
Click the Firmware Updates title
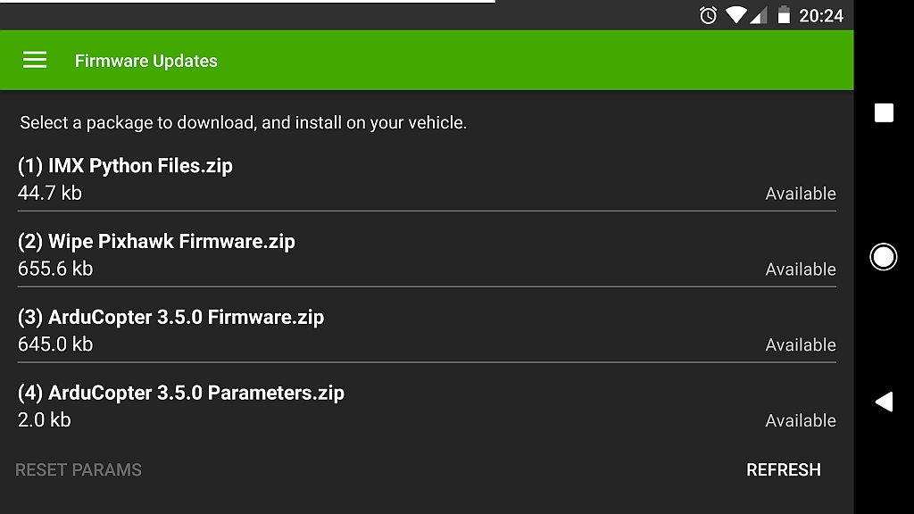click(x=146, y=61)
